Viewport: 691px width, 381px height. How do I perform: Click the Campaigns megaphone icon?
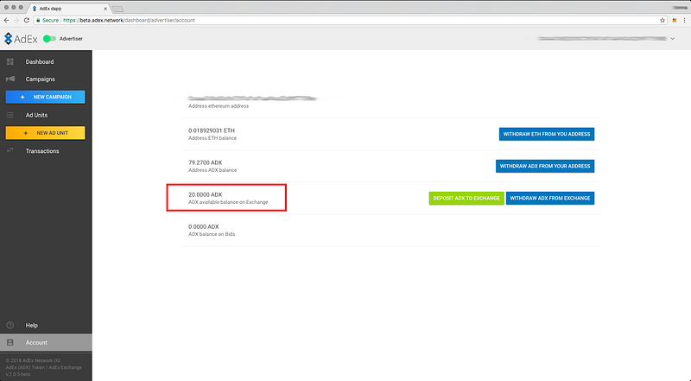click(10, 79)
